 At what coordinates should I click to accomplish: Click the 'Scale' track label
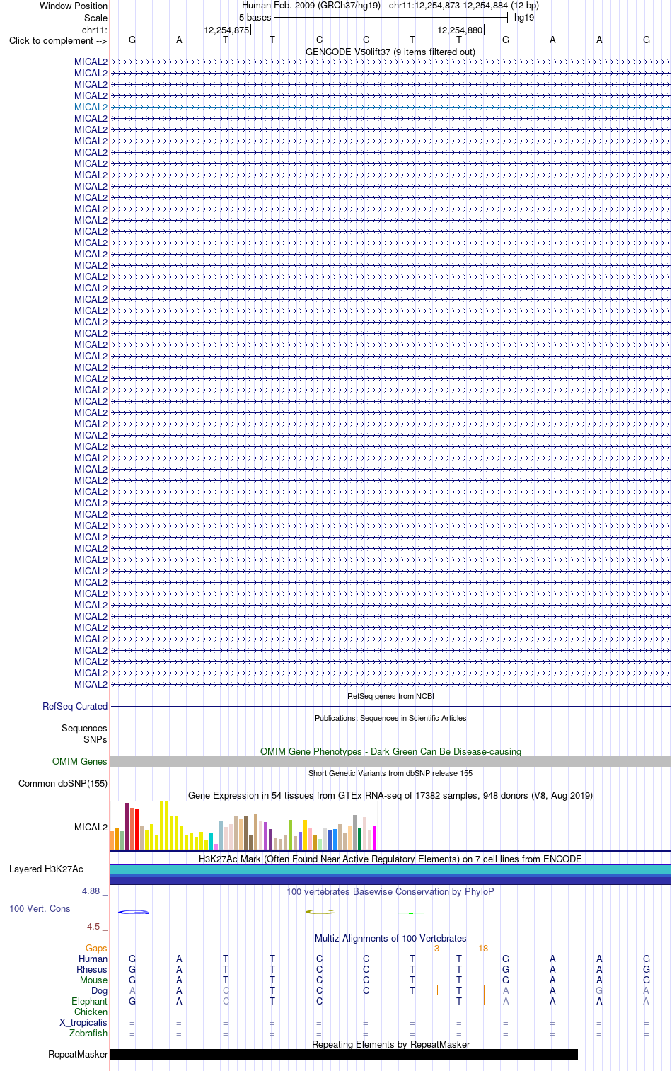95,18
